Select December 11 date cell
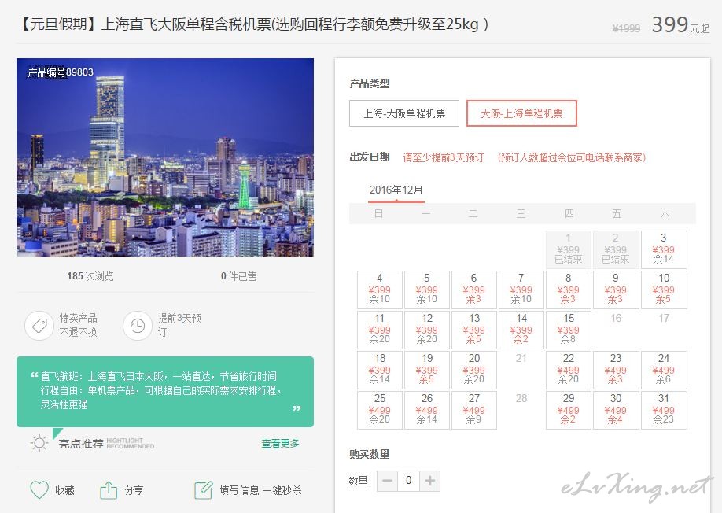Image resolution: width=722 pixels, height=513 pixels. [379, 330]
